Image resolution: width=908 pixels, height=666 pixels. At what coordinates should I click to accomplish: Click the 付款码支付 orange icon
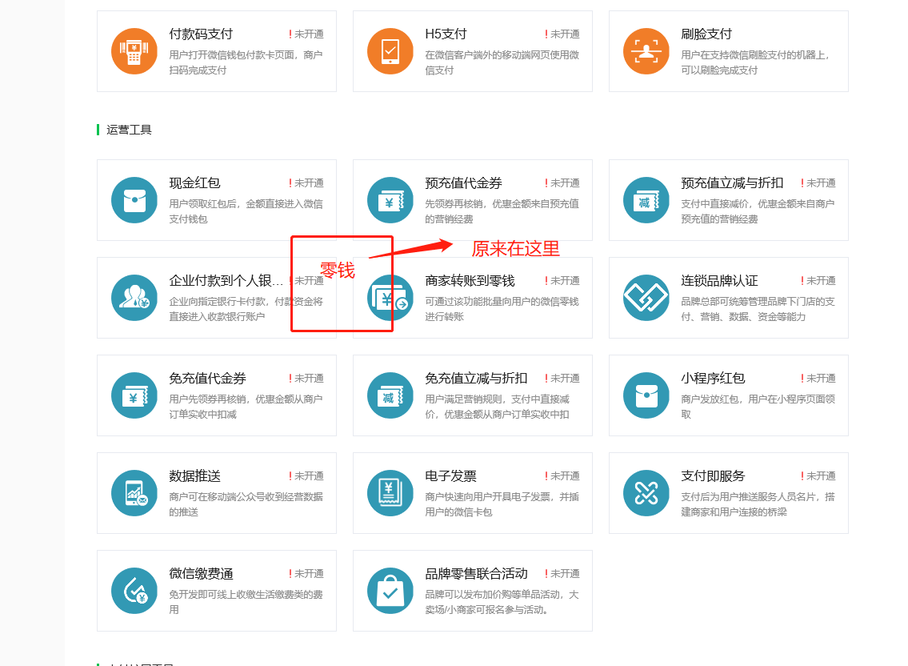pyautogui.click(x=134, y=51)
